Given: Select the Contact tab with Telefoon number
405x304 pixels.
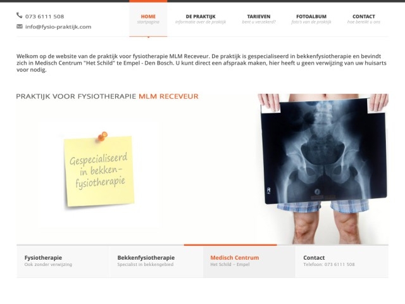Looking at the screenshot, I should (x=342, y=262).
